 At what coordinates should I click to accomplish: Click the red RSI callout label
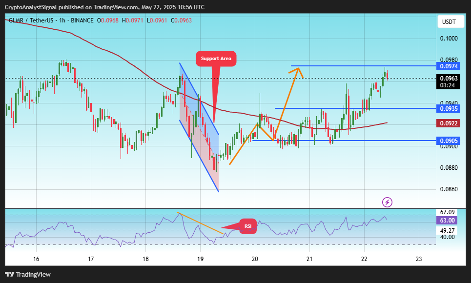(248, 226)
